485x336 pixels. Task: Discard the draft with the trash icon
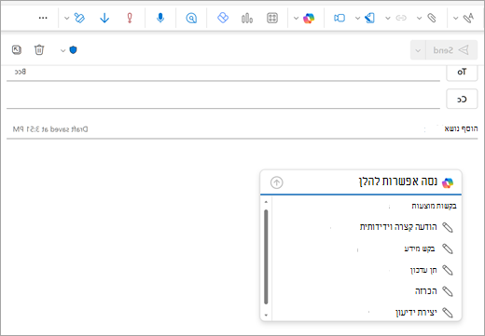click(x=39, y=49)
